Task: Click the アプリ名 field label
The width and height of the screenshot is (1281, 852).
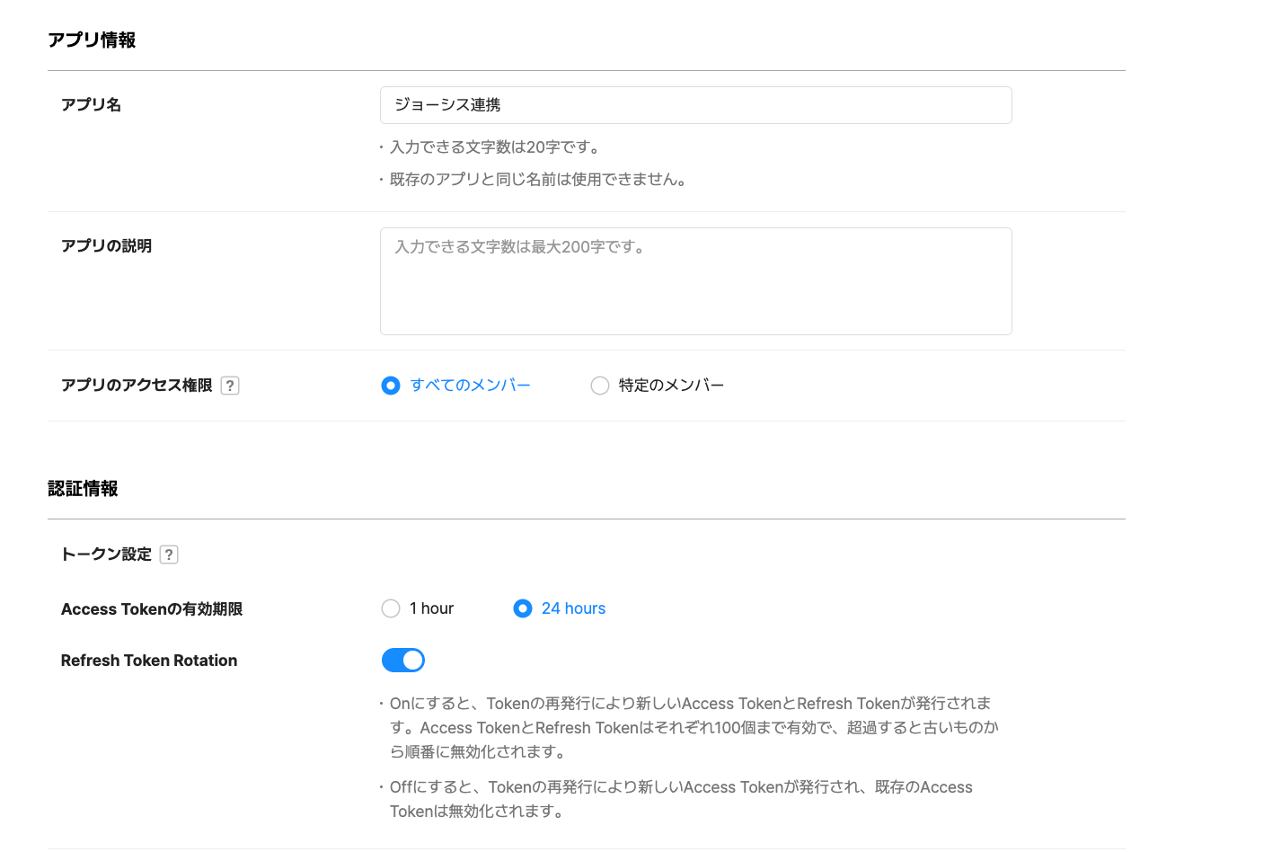Action: pos(91,105)
